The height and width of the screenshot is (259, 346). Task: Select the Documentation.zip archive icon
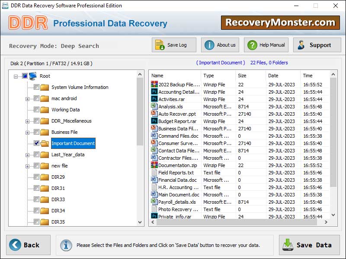pos(154,165)
